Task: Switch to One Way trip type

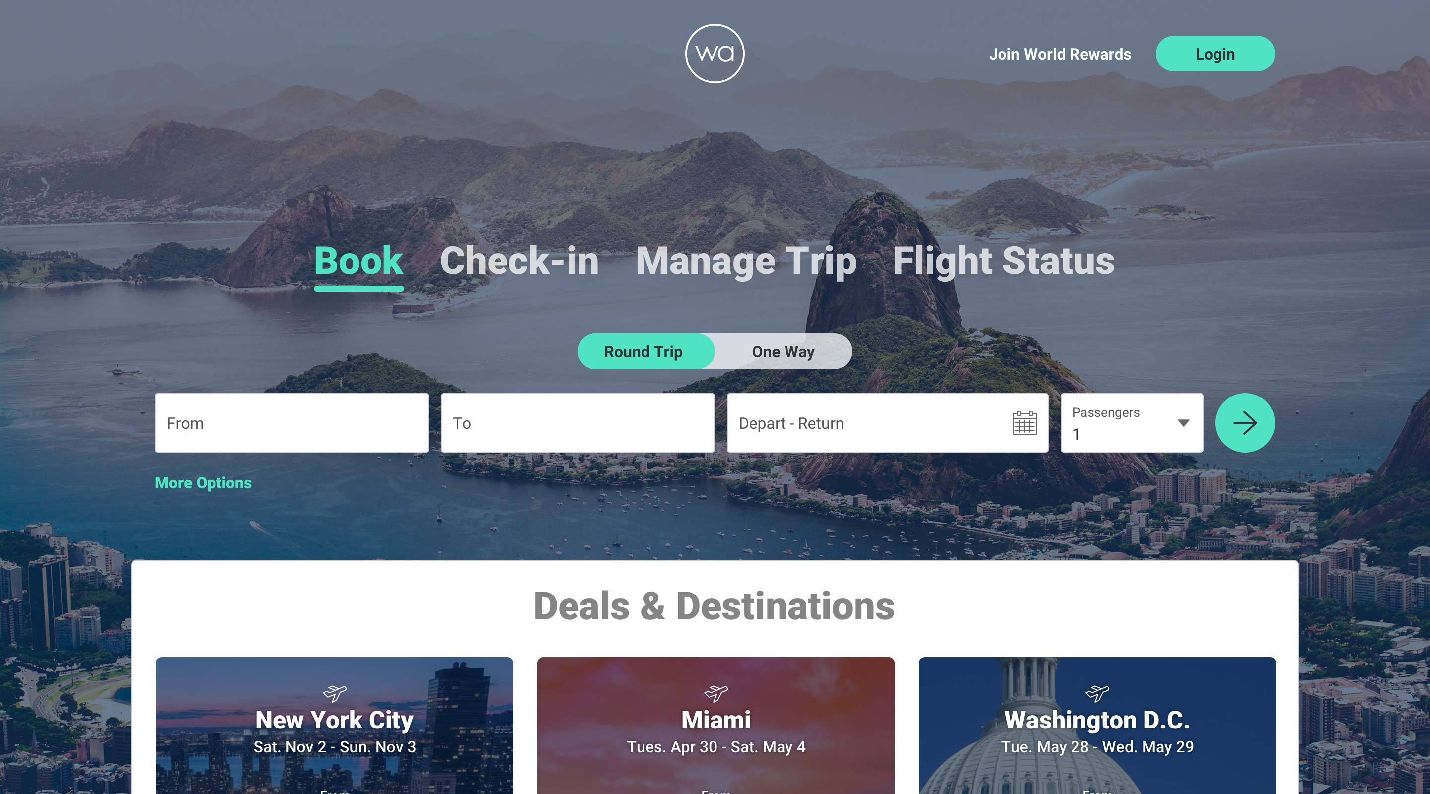Action: tap(783, 351)
